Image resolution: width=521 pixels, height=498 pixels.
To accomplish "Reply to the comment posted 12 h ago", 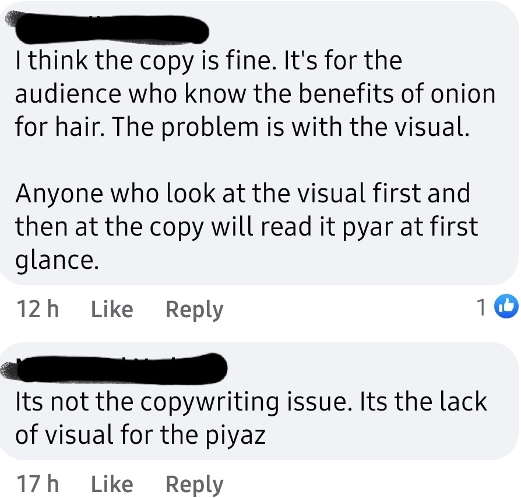I will [195, 310].
